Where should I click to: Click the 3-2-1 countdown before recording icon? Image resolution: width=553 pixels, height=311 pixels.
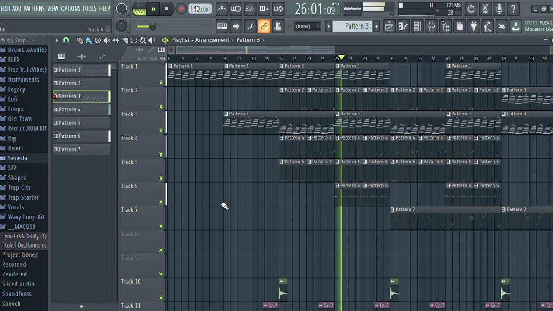coord(250,9)
